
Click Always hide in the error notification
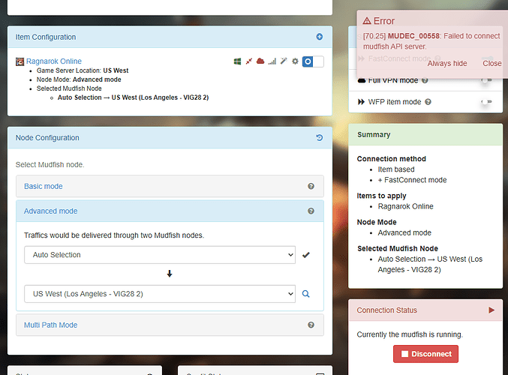(447, 64)
